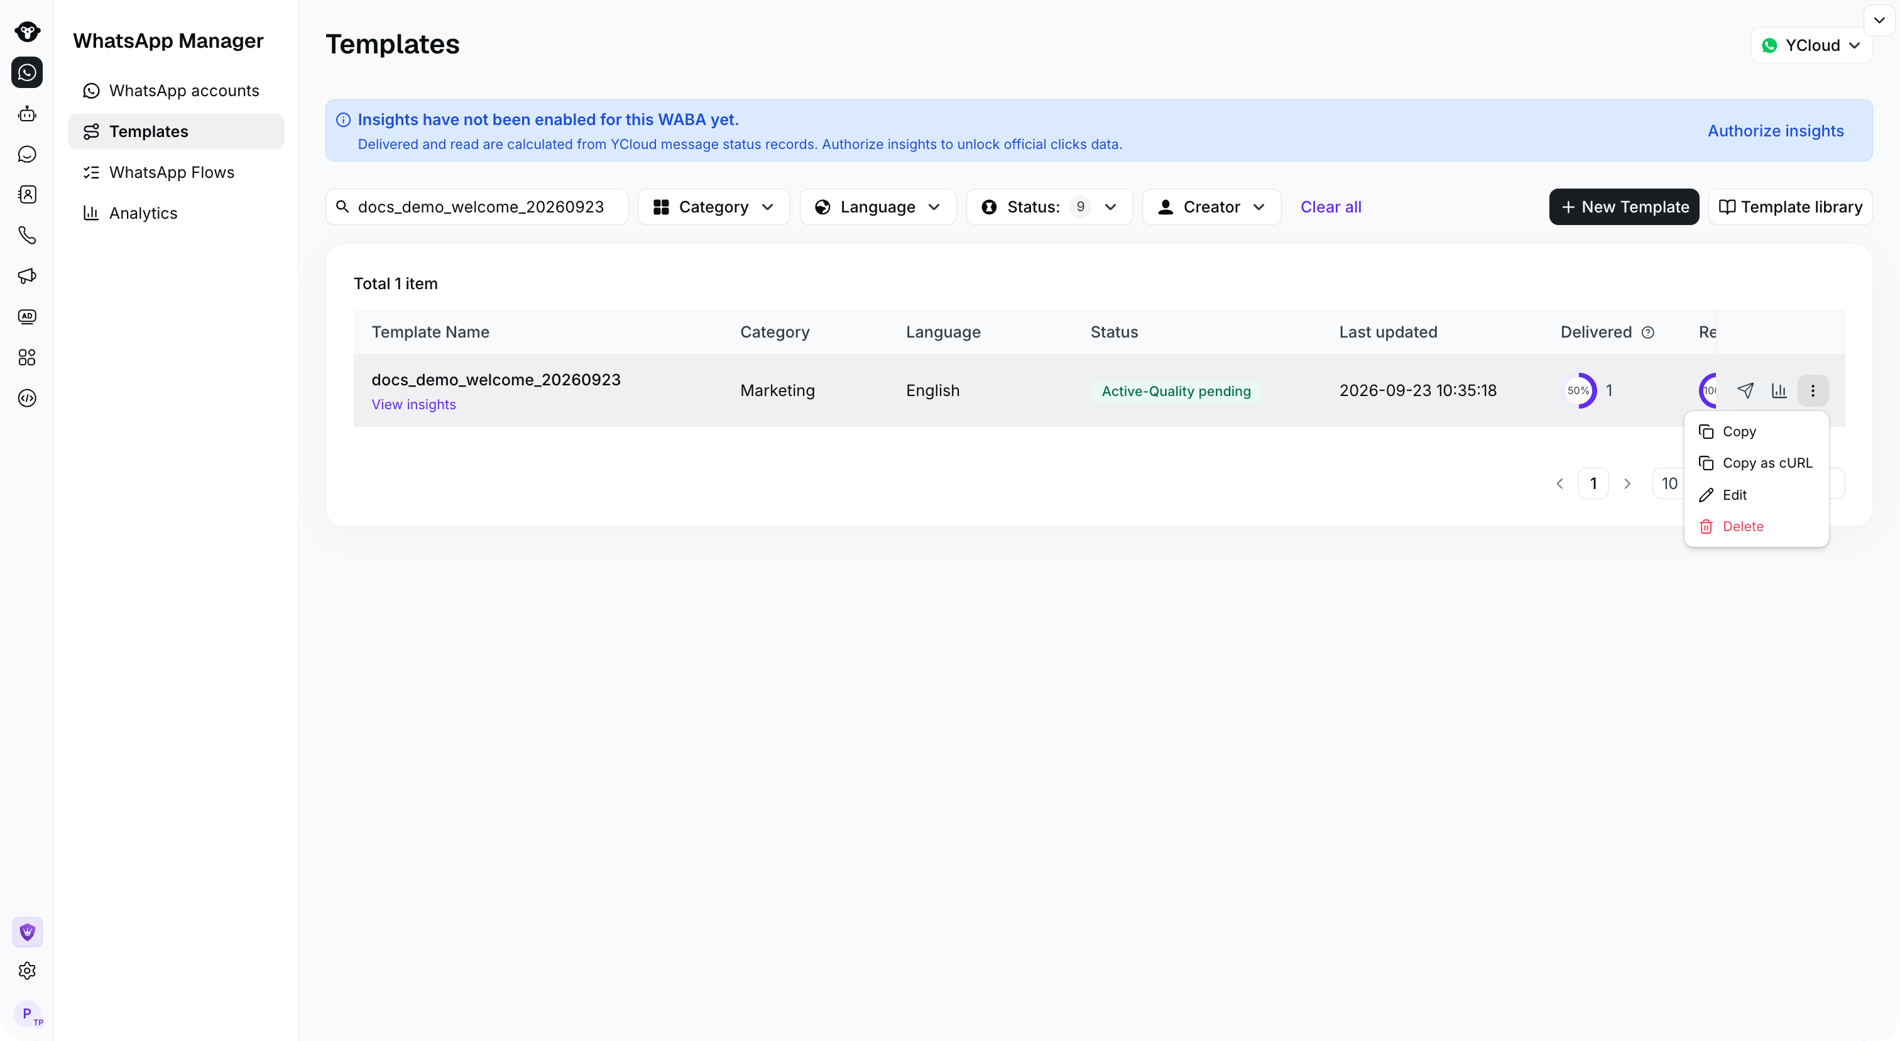Viewport: 1900px width, 1041px height.
Task: Select Templates in sidebar
Action: 175,131
